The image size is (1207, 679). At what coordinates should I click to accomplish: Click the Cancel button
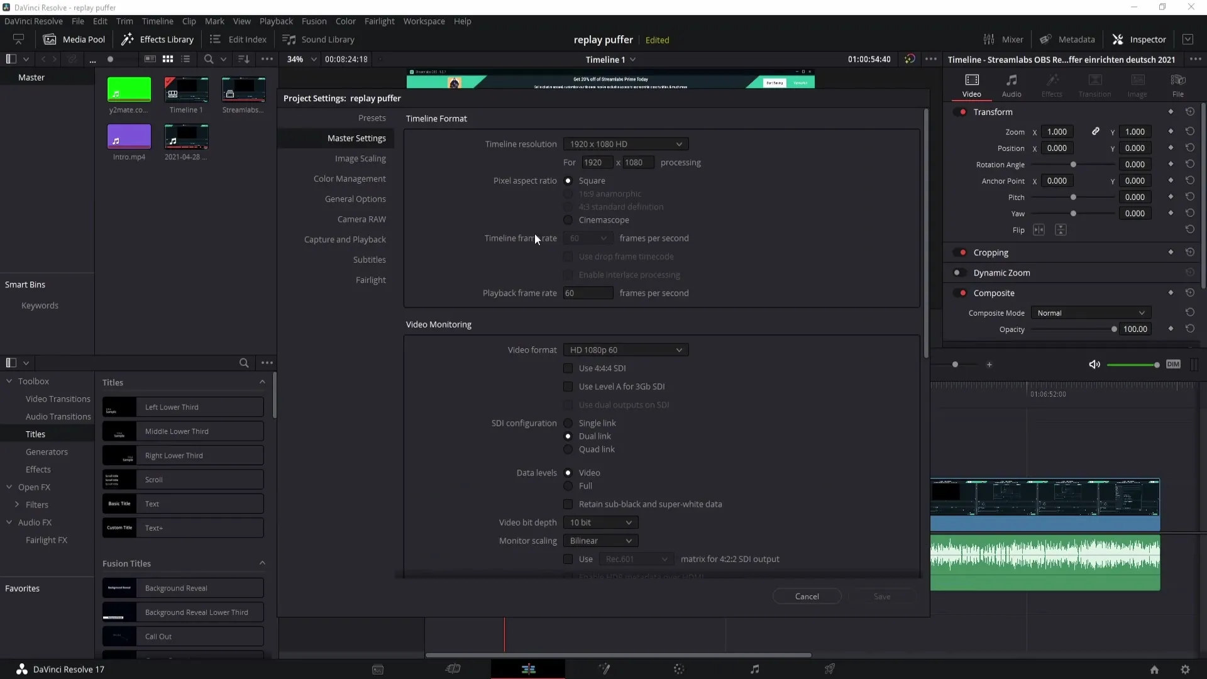tap(807, 596)
